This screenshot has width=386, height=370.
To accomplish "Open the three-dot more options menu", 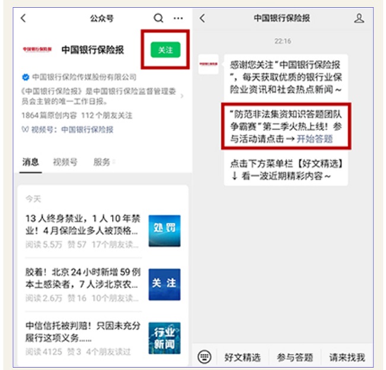I will point(178,18).
